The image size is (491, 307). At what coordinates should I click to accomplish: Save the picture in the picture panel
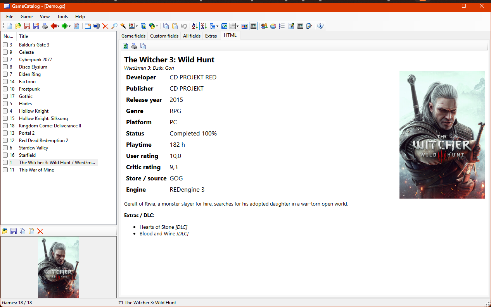click(14, 231)
